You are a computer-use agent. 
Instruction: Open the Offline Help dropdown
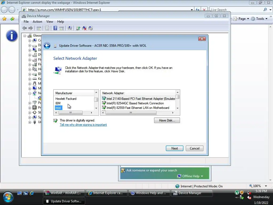tap(202, 176)
